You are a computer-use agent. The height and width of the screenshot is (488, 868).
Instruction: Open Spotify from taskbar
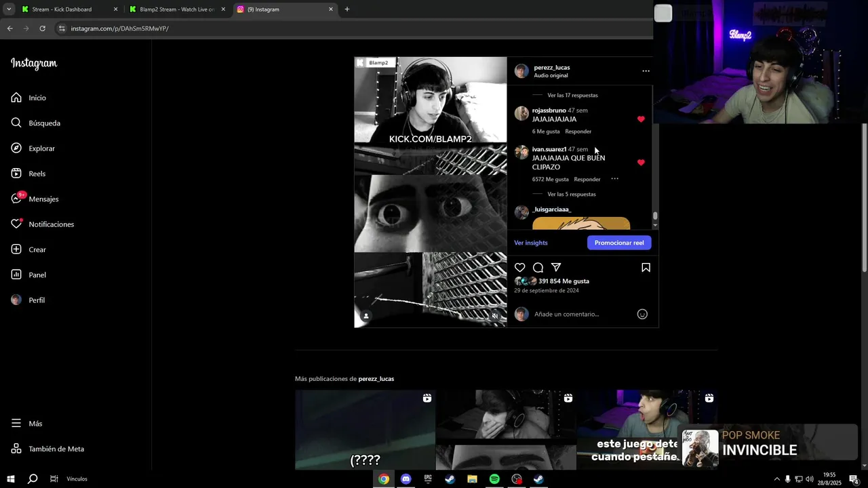click(494, 479)
